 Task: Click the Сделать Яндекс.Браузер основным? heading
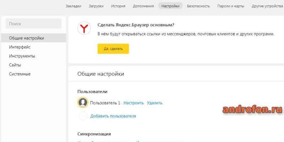(136, 25)
